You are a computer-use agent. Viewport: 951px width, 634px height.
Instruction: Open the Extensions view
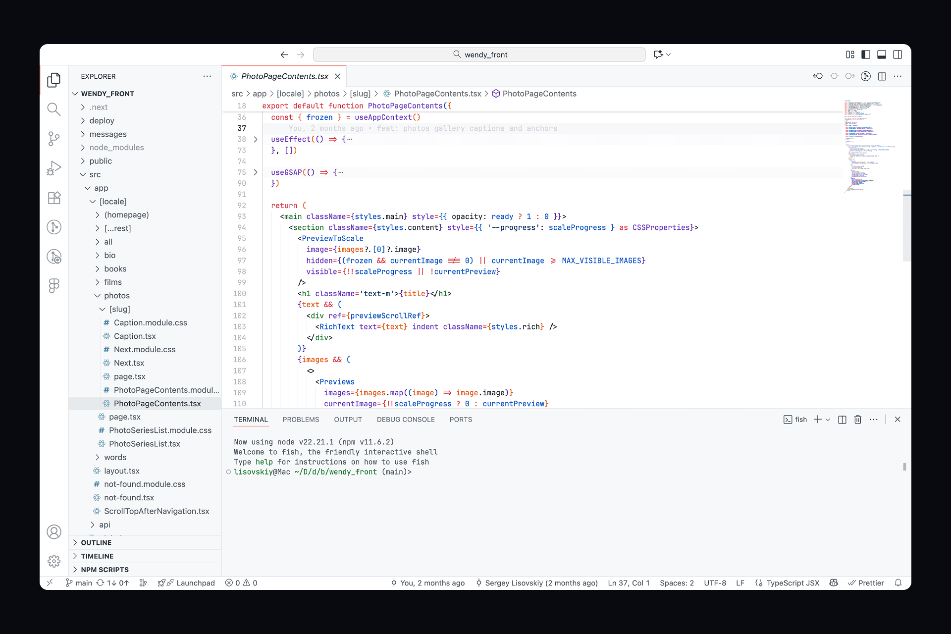tap(54, 198)
